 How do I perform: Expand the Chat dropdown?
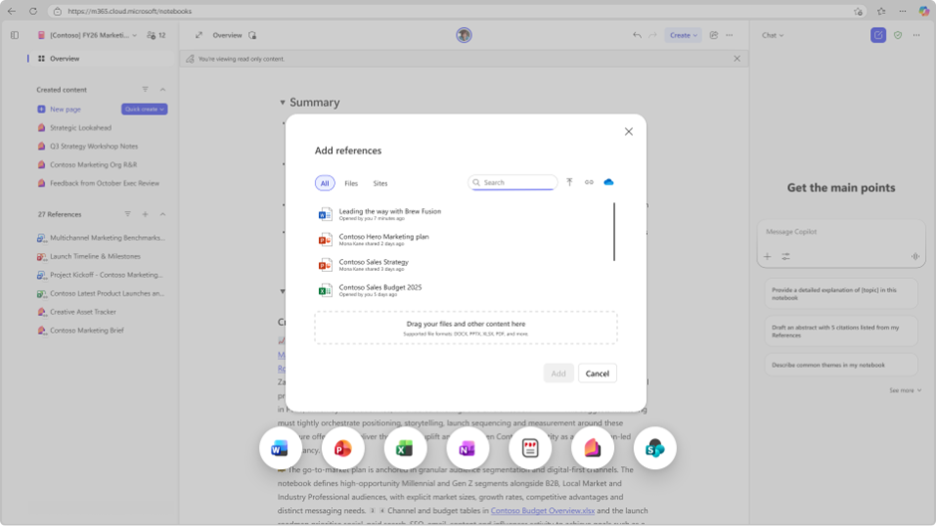[774, 35]
